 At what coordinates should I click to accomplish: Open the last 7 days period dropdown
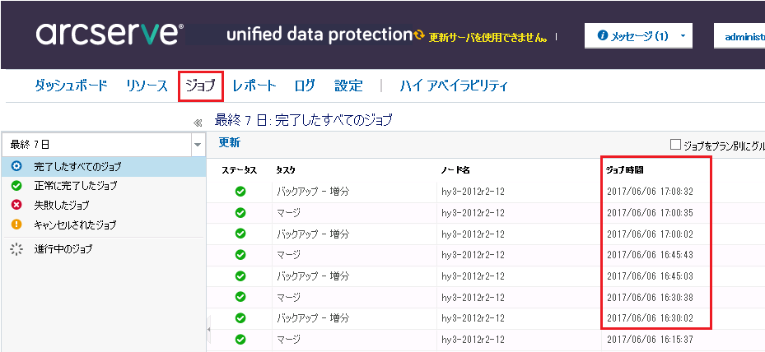coord(198,145)
